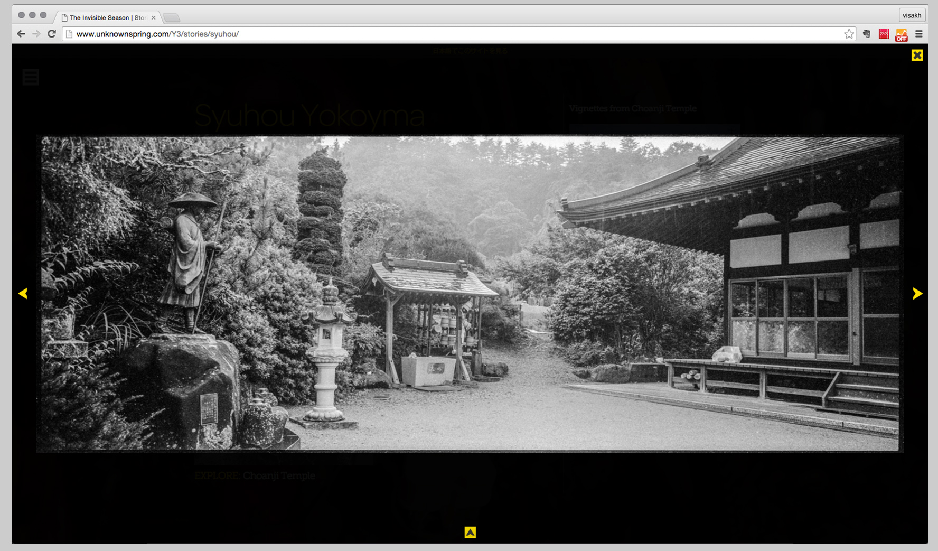The image size is (938, 551).
Task: Click the red striped extension icon
Action: tap(884, 34)
